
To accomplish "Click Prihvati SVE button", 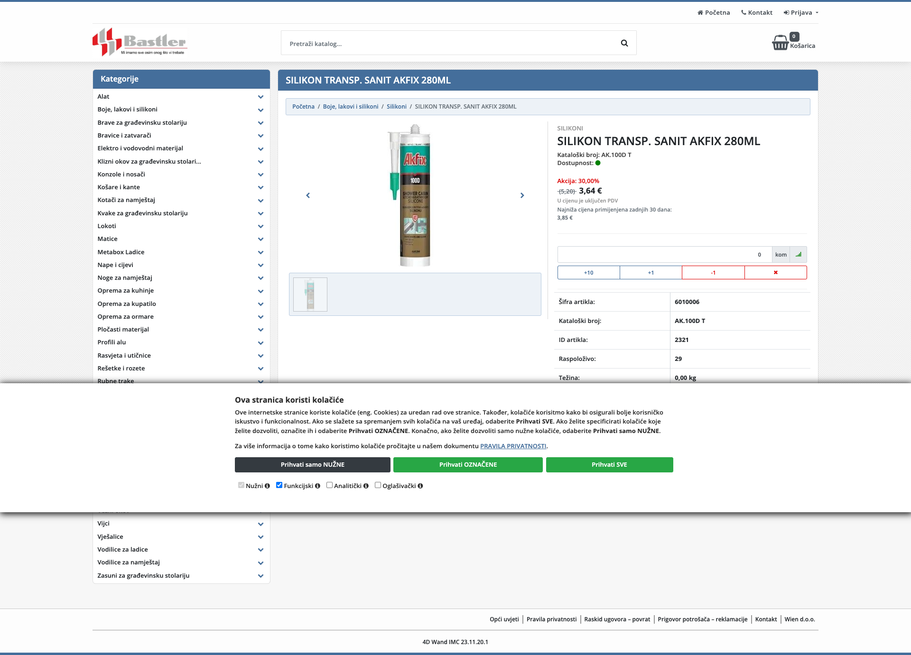I will (x=610, y=465).
